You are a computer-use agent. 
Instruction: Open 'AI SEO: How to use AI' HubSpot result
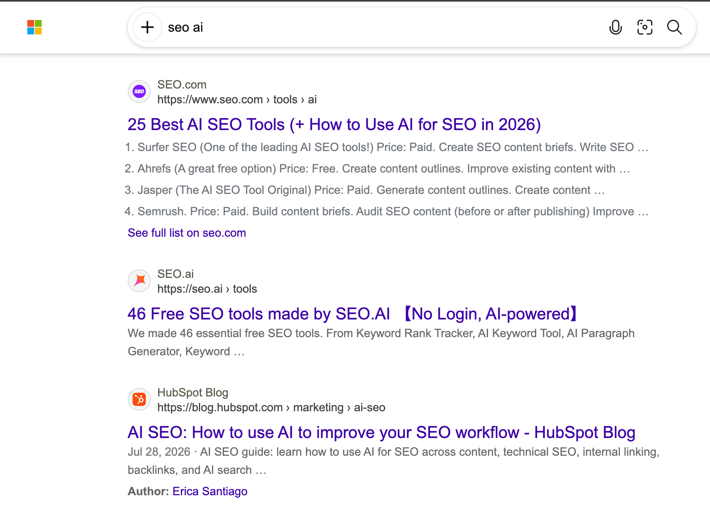pos(381,432)
